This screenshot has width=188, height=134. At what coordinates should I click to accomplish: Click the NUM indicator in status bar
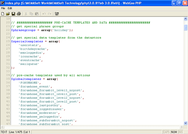pos(174,132)
